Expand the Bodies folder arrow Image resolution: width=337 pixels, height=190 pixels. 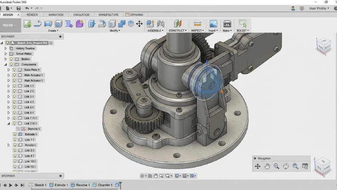click(x=6, y=59)
